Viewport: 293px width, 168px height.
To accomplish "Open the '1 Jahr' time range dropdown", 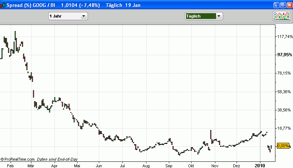I will pos(68,16).
